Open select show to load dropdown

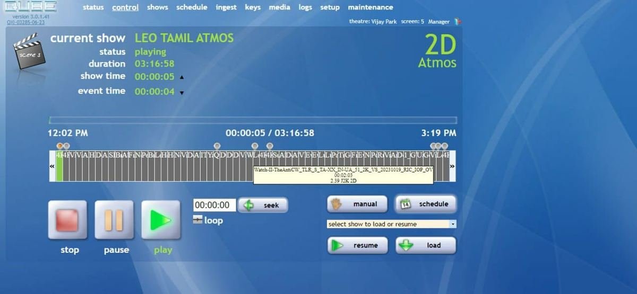click(x=391, y=224)
